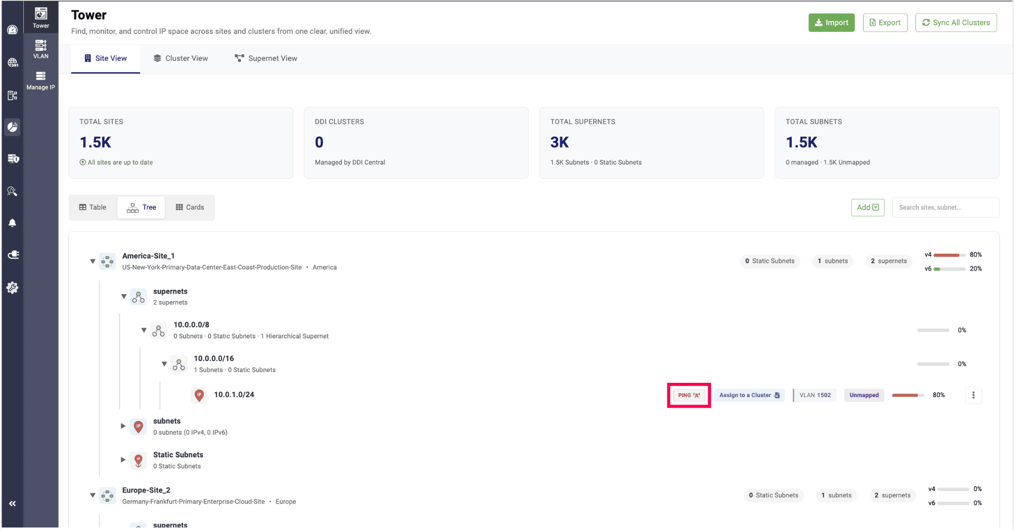Open the Supernet View tab
The width and height of the screenshot is (1014, 530).
click(266, 58)
